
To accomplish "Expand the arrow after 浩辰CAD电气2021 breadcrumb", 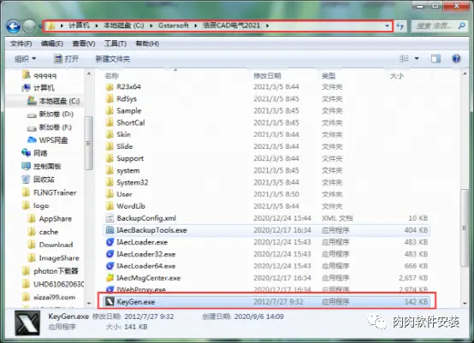I will [x=267, y=26].
